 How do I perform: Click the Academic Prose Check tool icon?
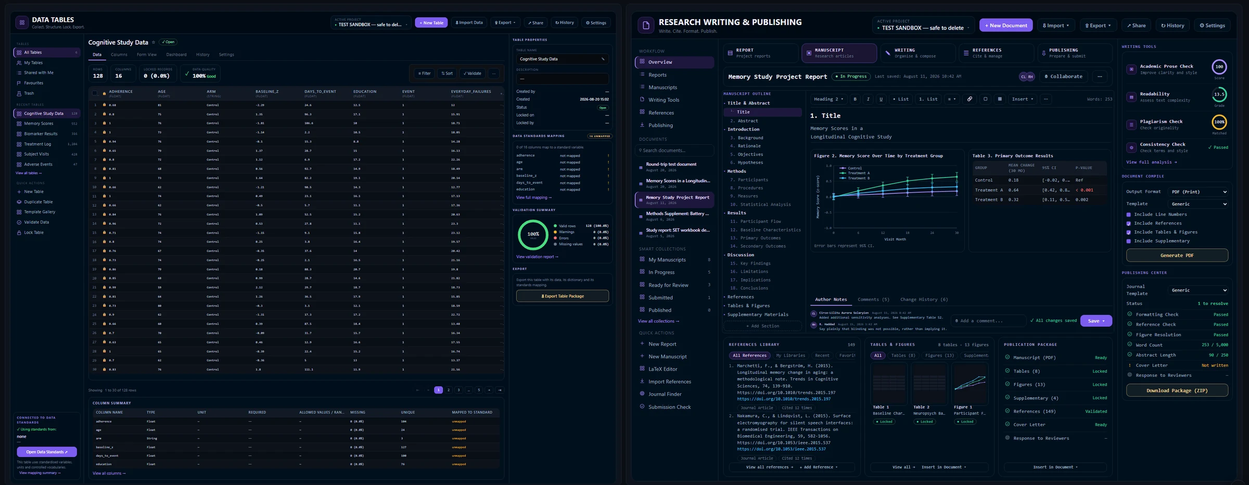pos(1131,69)
